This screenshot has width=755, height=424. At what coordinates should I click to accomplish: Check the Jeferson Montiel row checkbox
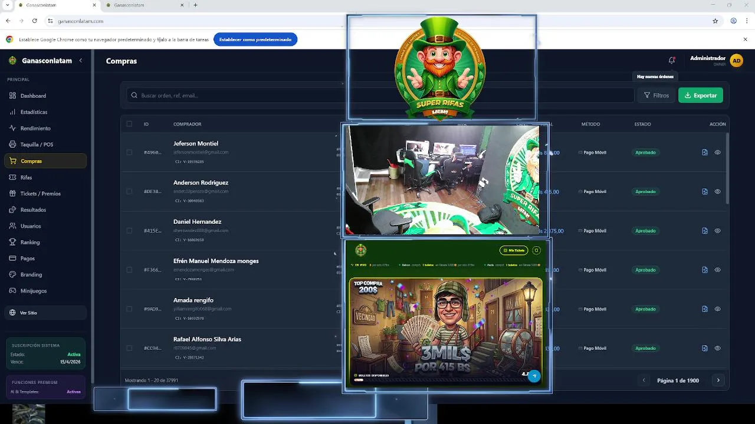[x=129, y=153]
